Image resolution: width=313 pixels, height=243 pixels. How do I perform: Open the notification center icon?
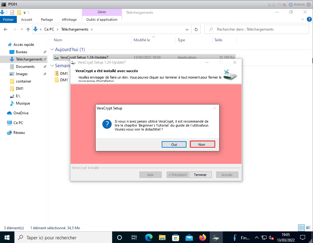(x=303, y=237)
